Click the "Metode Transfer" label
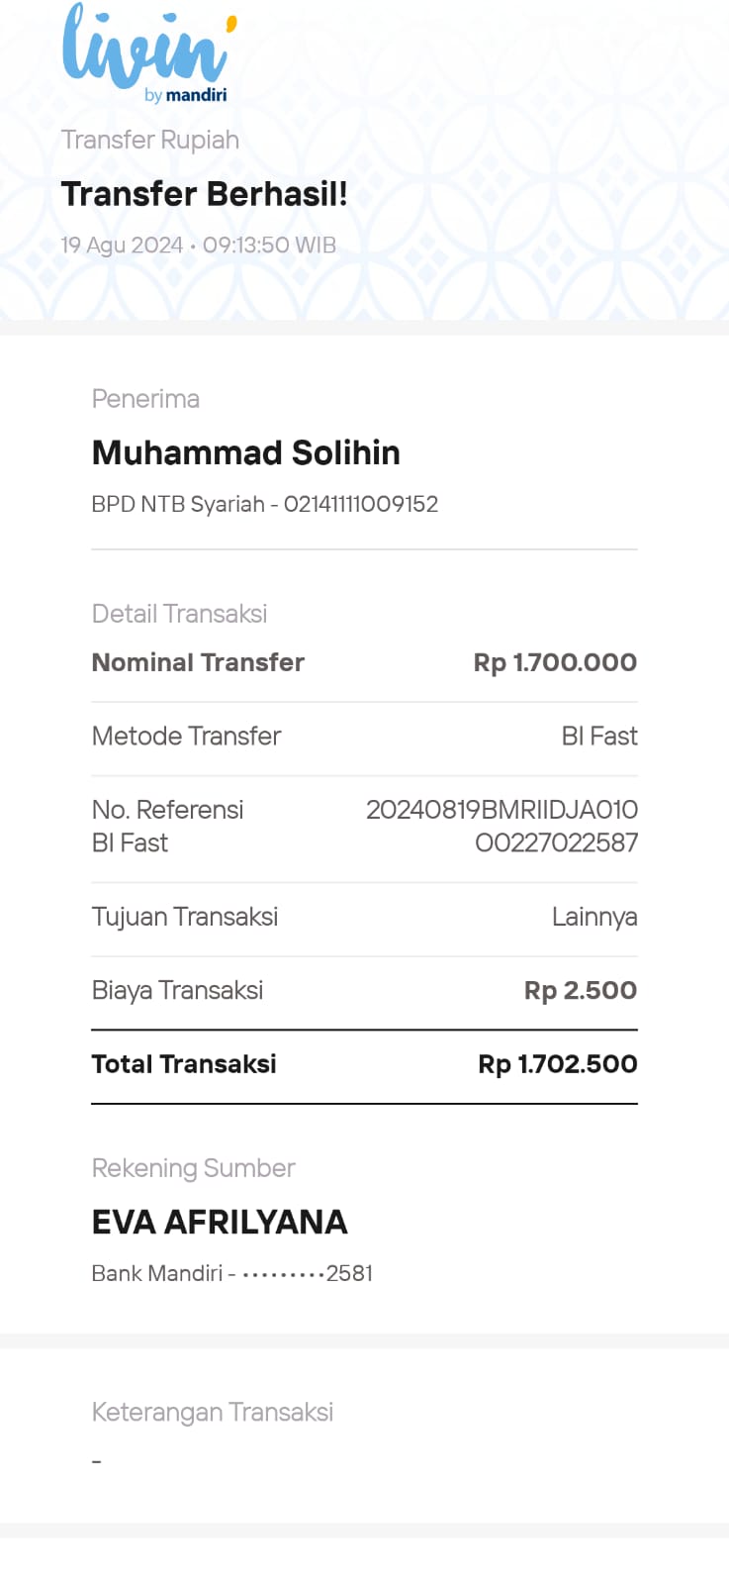 (186, 736)
